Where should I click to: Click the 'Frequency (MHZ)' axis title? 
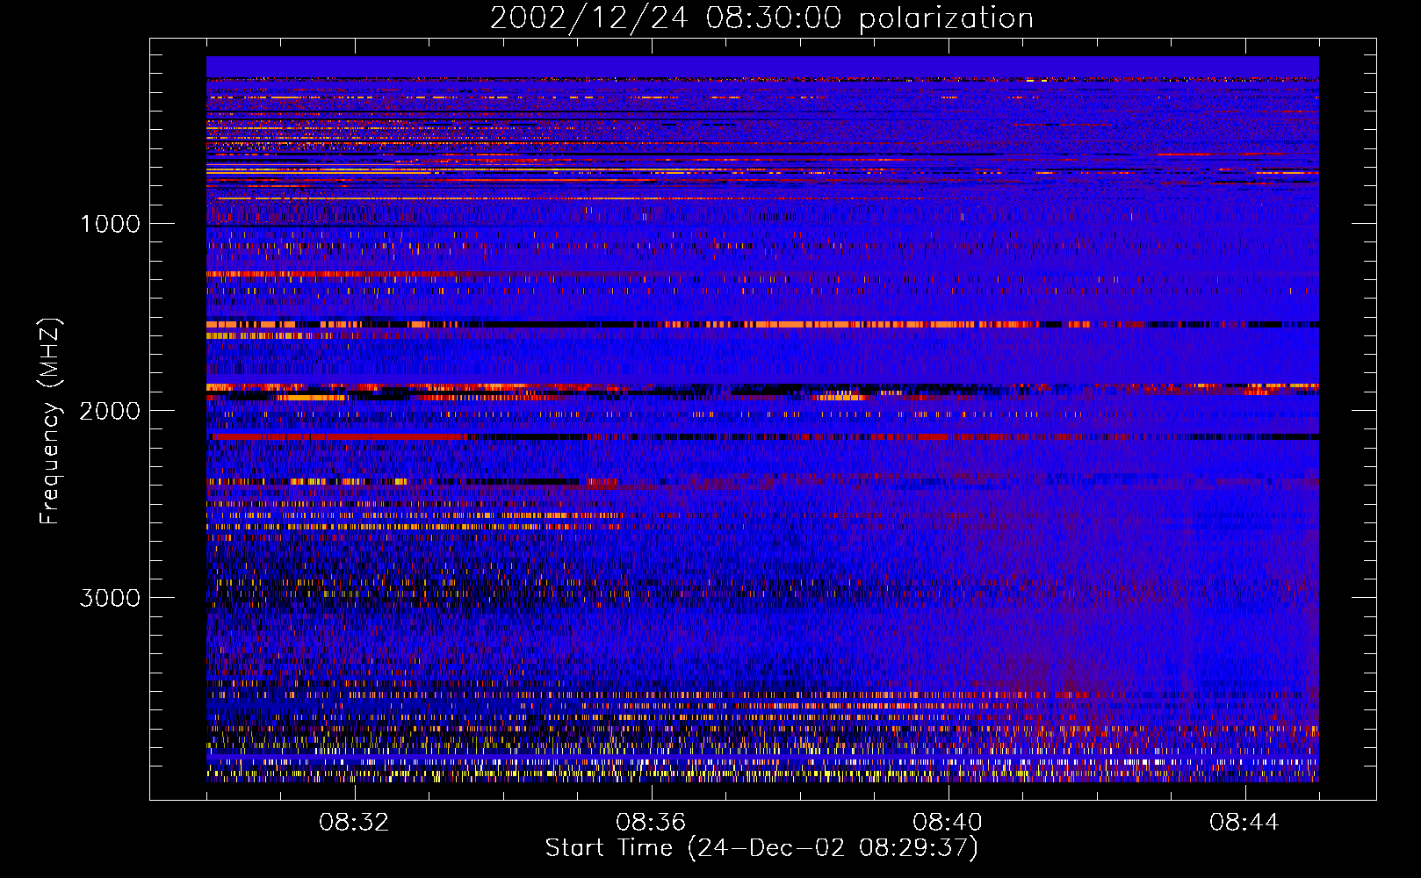tap(51, 421)
